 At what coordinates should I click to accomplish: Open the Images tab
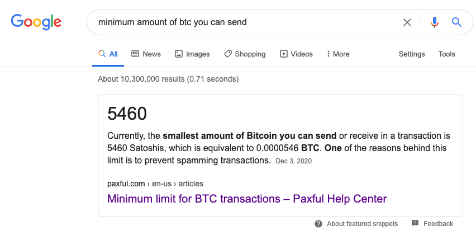click(x=192, y=54)
